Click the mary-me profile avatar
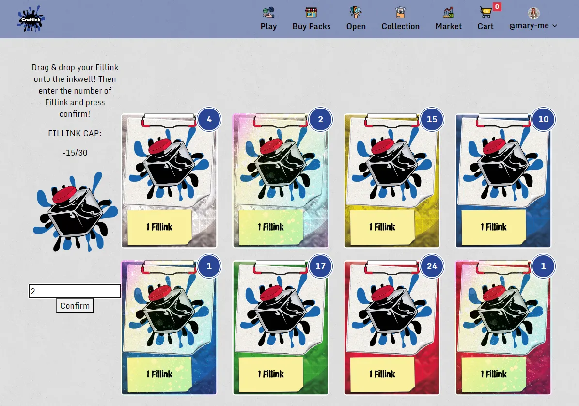This screenshot has height=406, width=579. coord(533,13)
